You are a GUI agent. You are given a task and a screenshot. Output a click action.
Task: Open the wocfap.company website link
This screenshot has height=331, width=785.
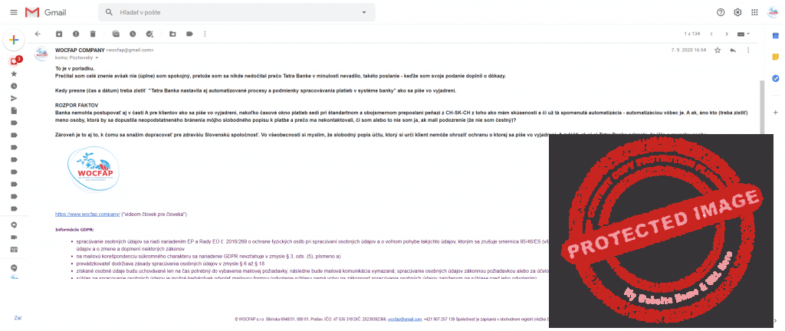click(x=87, y=214)
